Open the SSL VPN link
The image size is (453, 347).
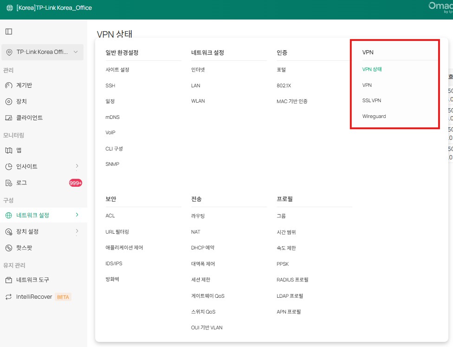[x=372, y=100]
